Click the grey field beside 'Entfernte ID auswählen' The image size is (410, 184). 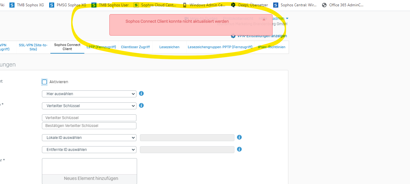(x=187, y=150)
